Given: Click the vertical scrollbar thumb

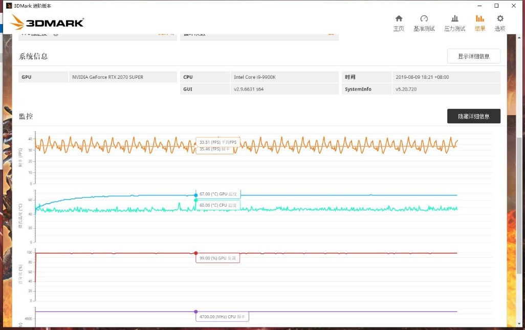Looking at the screenshot, I should (x=519, y=205).
